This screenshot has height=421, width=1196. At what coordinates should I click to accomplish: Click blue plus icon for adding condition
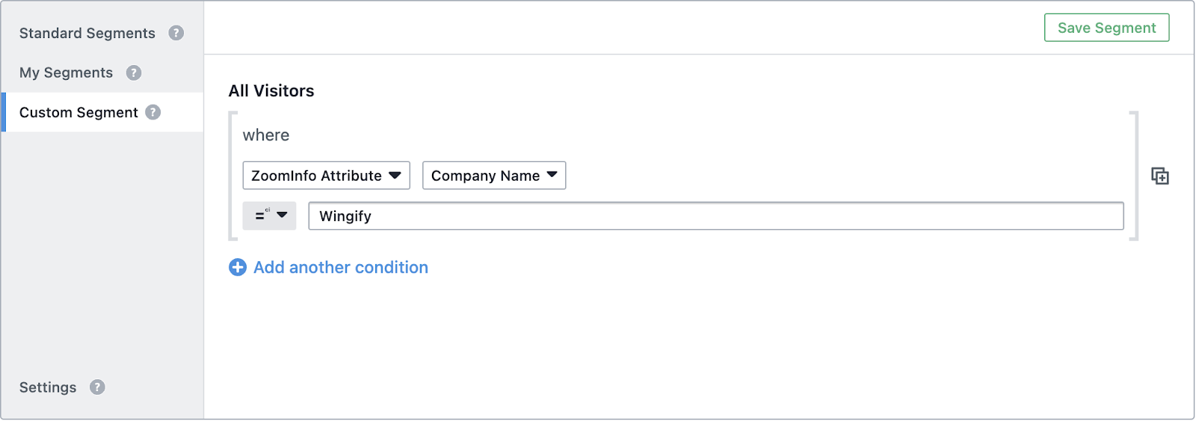[238, 267]
